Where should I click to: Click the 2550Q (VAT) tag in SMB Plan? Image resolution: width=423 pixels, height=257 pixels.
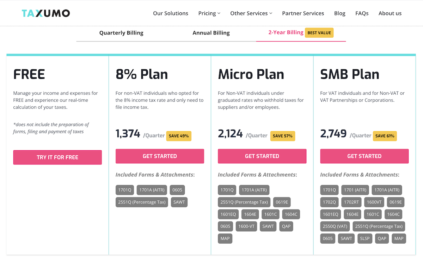[335, 226]
